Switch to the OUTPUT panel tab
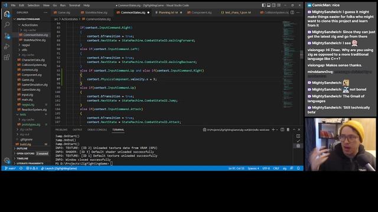 pyautogui.click(x=77, y=130)
